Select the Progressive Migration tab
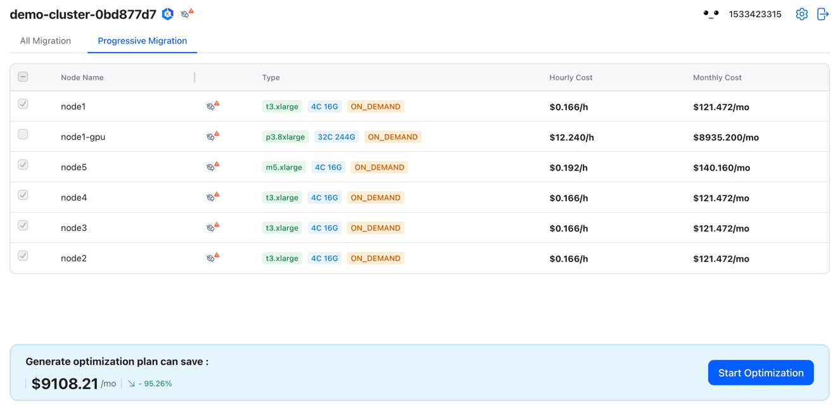 (142, 40)
